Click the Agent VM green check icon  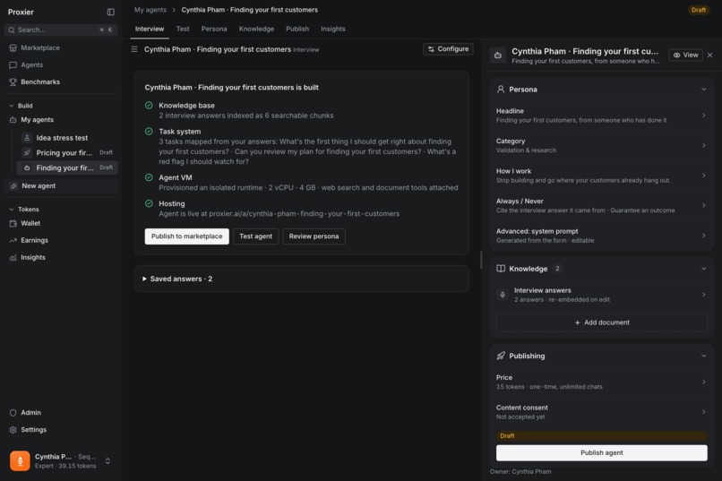(149, 177)
